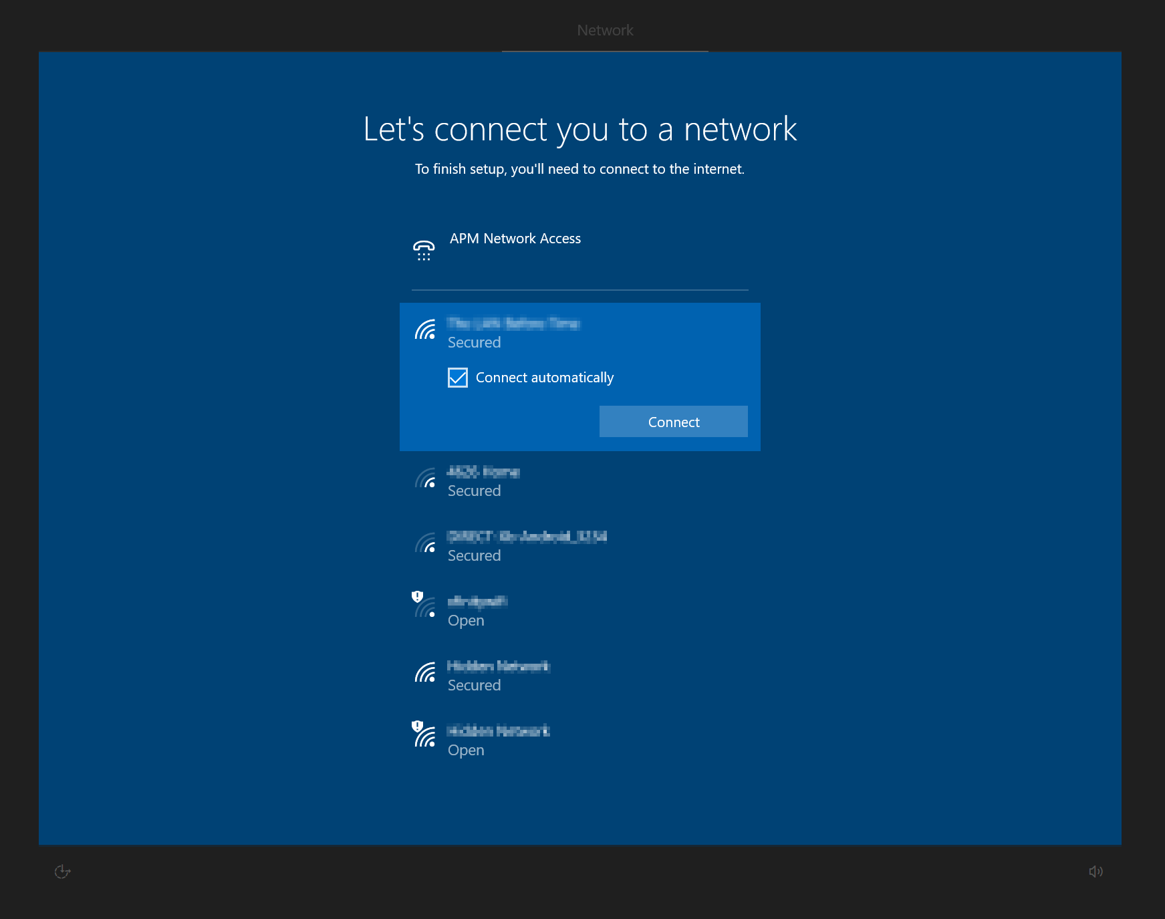Image resolution: width=1165 pixels, height=919 pixels.
Task: Toggle the Connect automatically checkbox
Action: pyautogui.click(x=458, y=378)
